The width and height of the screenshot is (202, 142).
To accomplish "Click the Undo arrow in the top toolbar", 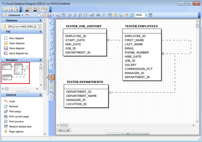I will pos(27,15).
